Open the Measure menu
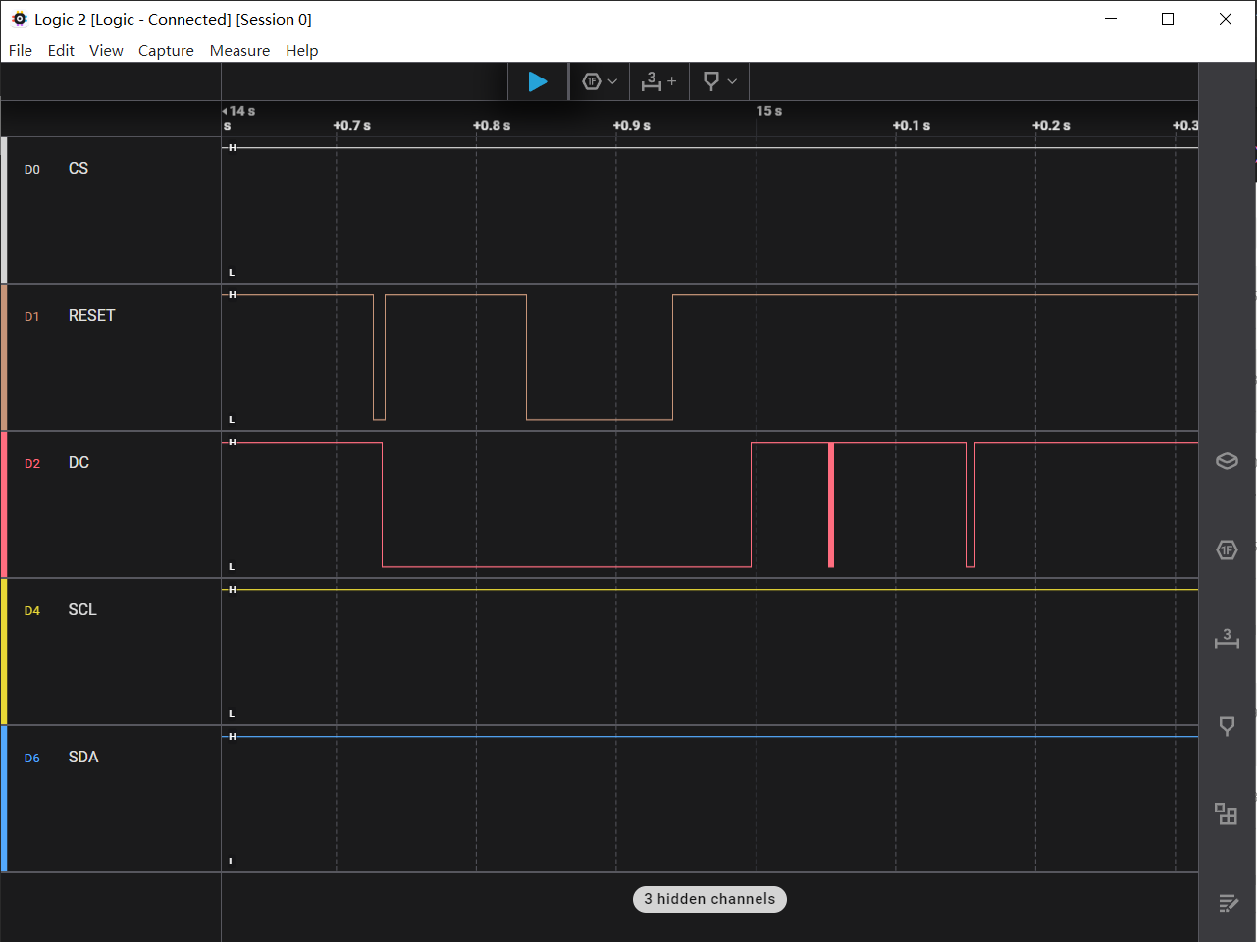1257x942 pixels. 239,51
